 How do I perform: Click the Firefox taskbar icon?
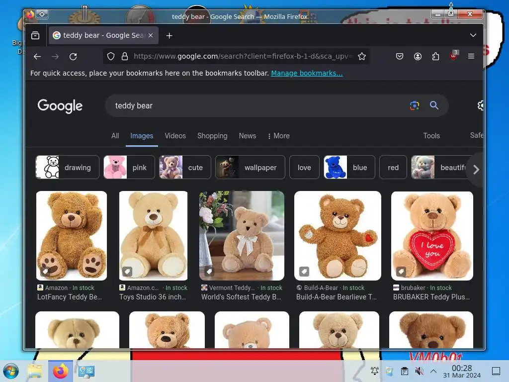click(x=61, y=371)
